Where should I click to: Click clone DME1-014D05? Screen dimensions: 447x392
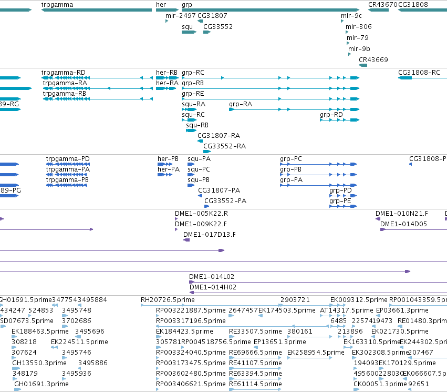(414, 229)
